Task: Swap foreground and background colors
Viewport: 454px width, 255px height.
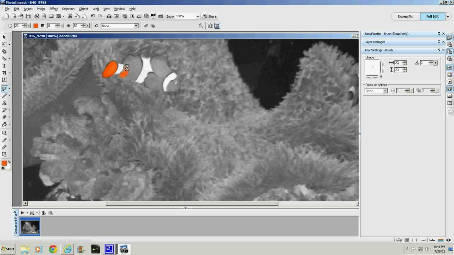Action: tap(9, 162)
